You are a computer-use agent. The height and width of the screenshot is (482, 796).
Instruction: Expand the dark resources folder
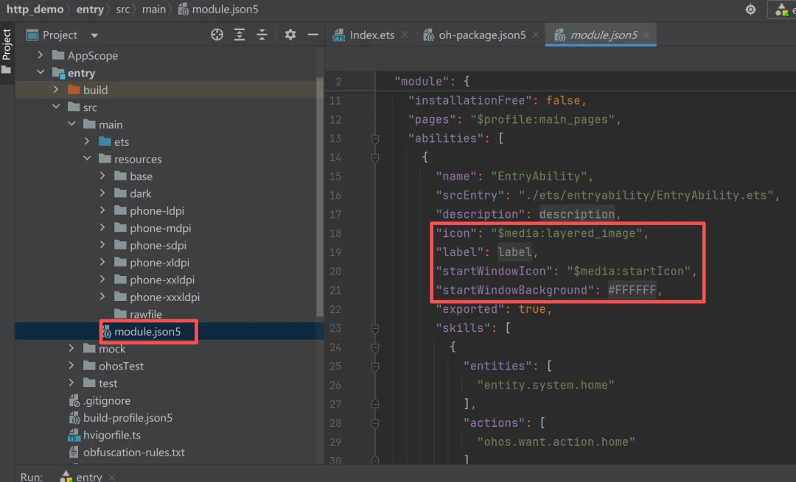point(102,193)
